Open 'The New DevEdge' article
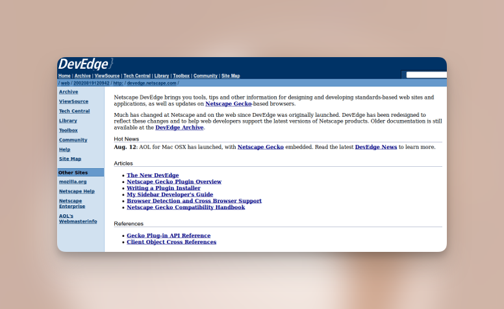This screenshot has height=309, width=504. click(153, 175)
